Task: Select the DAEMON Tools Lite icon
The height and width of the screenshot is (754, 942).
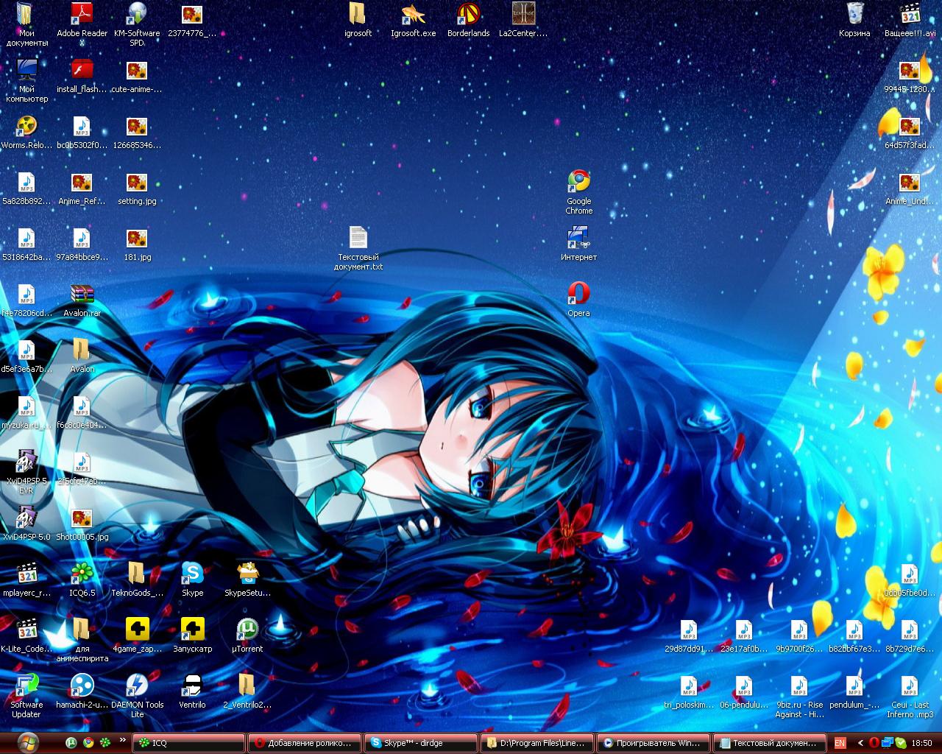Action: pos(137,696)
